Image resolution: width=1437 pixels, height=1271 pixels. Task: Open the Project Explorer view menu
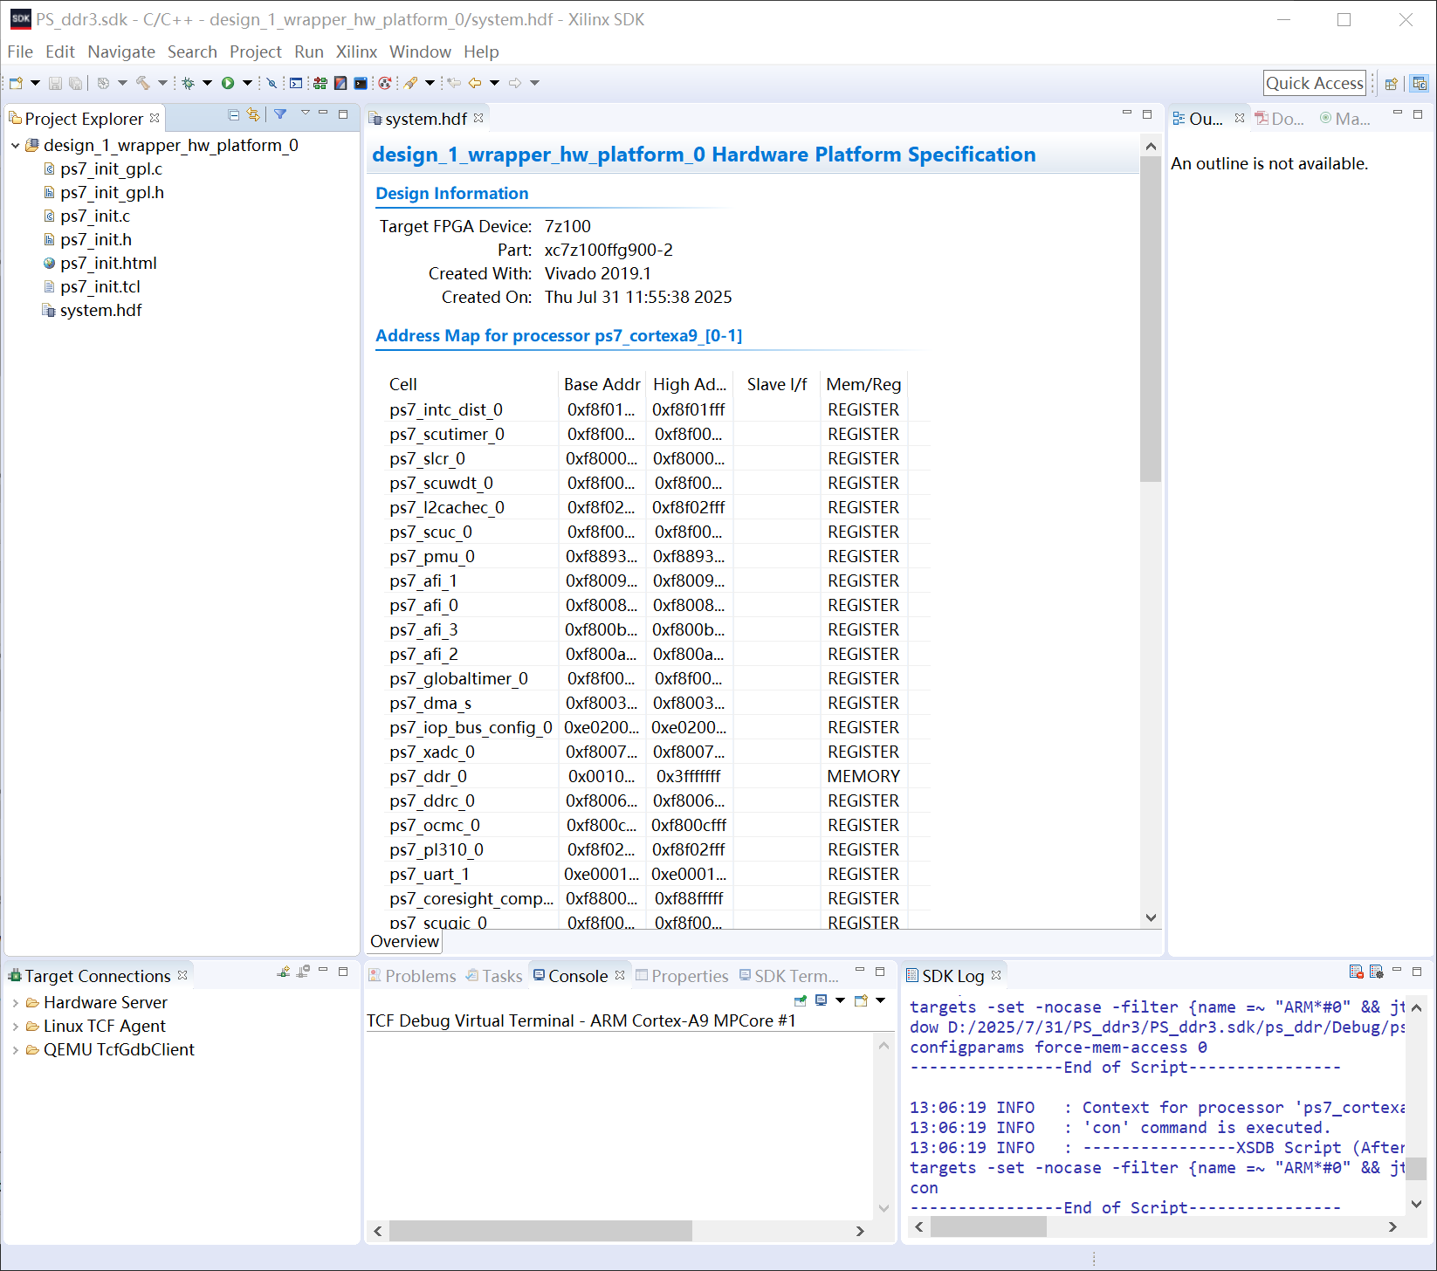(x=305, y=113)
